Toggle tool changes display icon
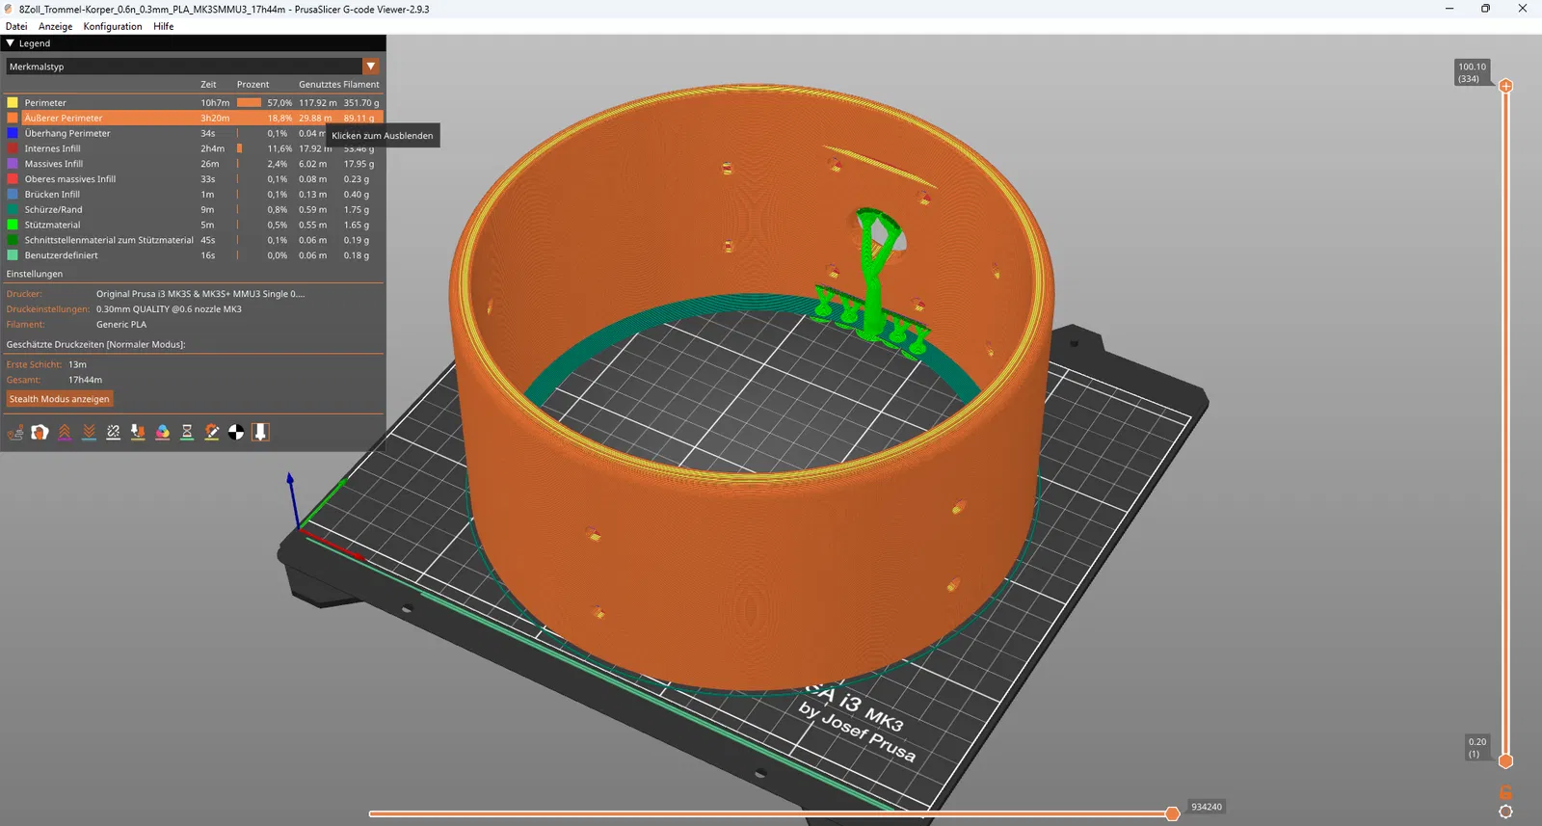The height and width of the screenshot is (826, 1542). [138, 433]
